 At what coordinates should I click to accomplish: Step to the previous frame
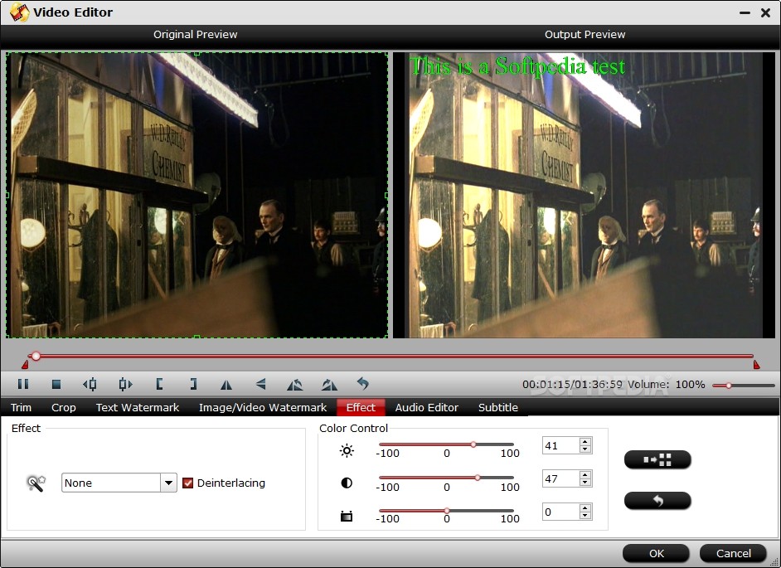pyautogui.click(x=90, y=384)
